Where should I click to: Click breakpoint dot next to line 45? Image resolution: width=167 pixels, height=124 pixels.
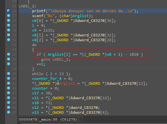8,102
